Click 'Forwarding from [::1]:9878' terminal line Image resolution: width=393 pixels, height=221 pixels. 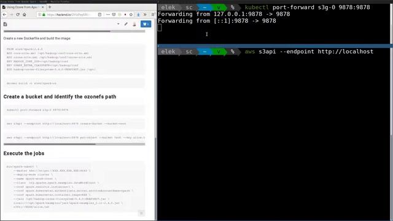point(217,21)
